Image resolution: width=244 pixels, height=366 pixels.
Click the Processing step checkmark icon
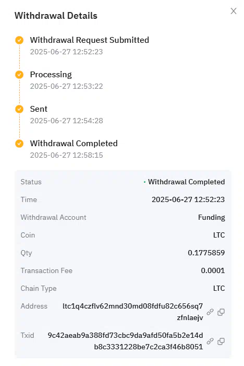click(19, 75)
